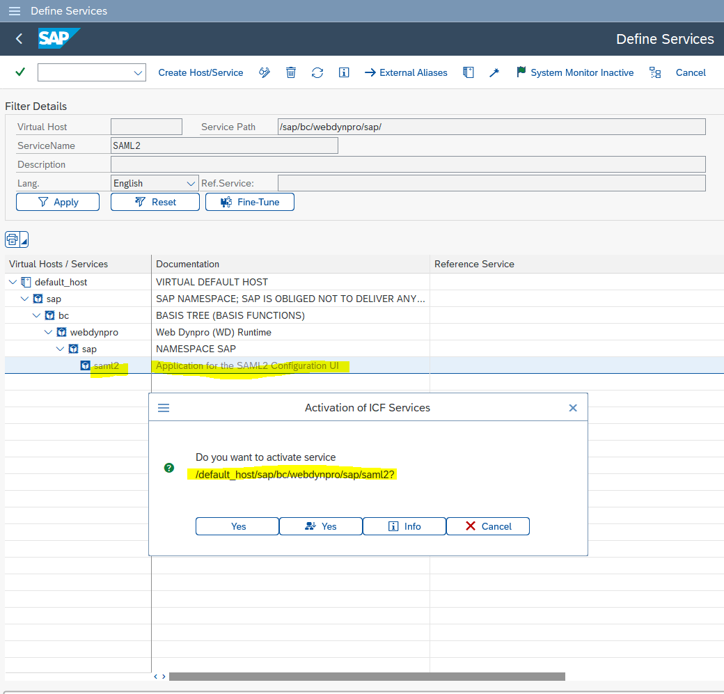The image size is (724, 694).
Task: Click the ServiceName field with SAML2
Action: pos(224,145)
